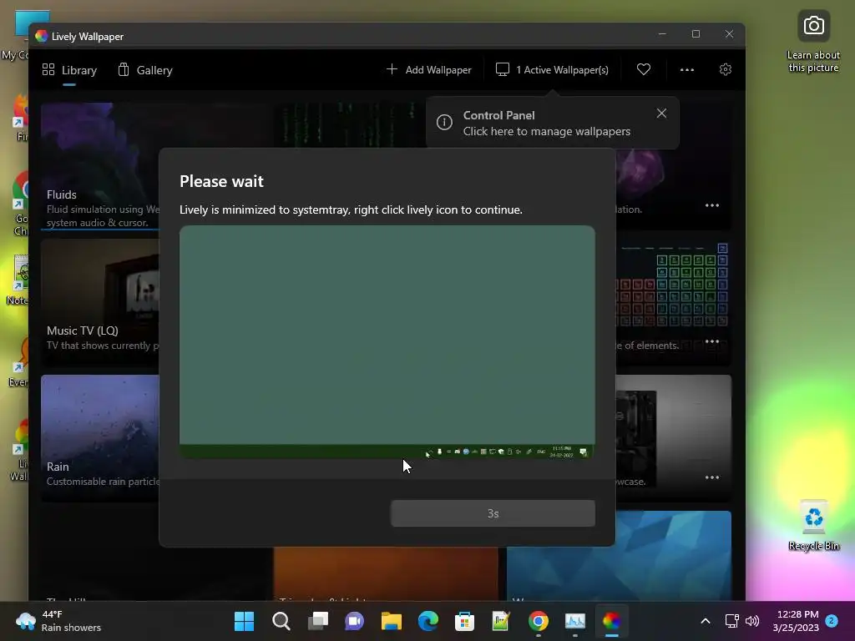Select the orange gradient wallpaper tile
Image resolution: width=855 pixels, height=641 pixels.
coord(386,573)
